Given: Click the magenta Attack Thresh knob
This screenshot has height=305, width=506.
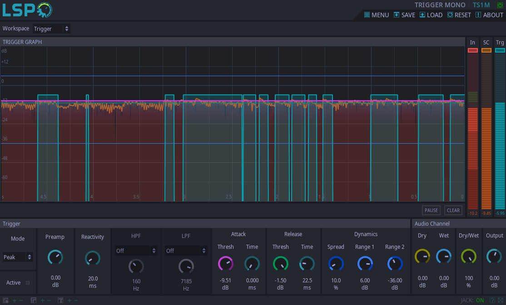Looking at the screenshot, I should click(226, 263).
